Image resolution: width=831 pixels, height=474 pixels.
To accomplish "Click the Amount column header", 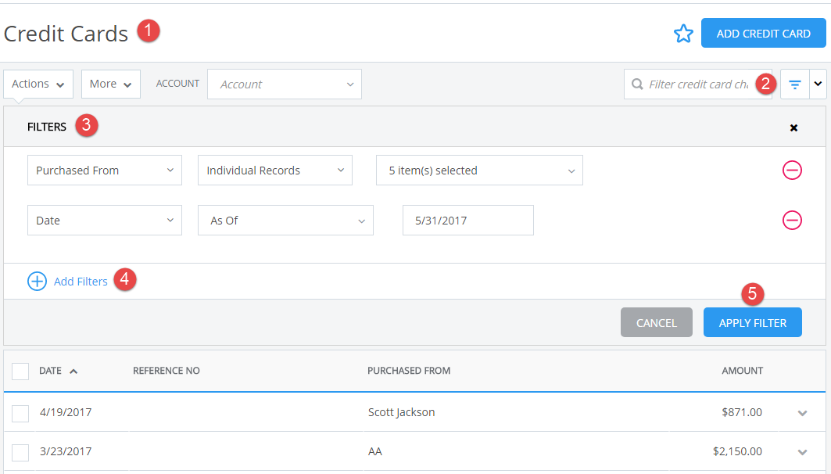I will (x=742, y=371).
